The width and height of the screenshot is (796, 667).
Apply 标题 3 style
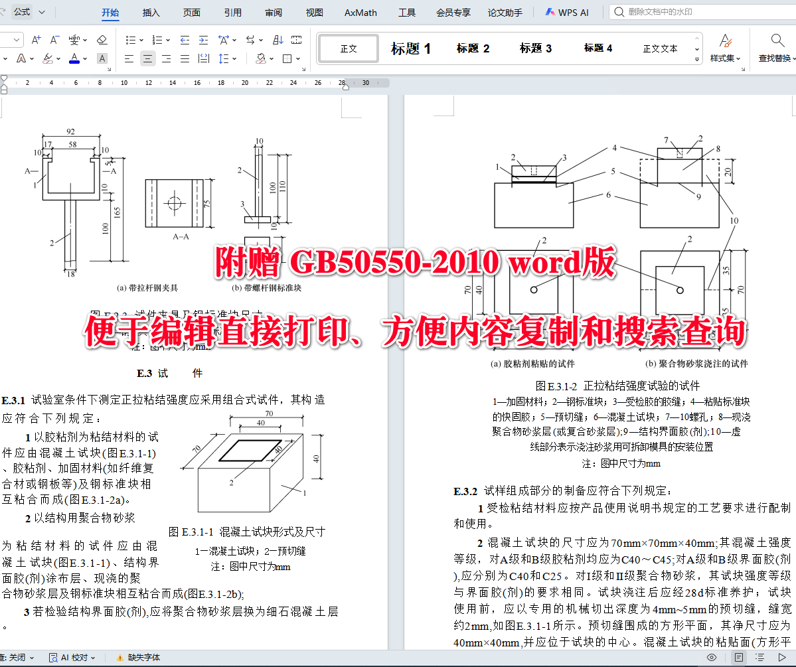coord(536,48)
